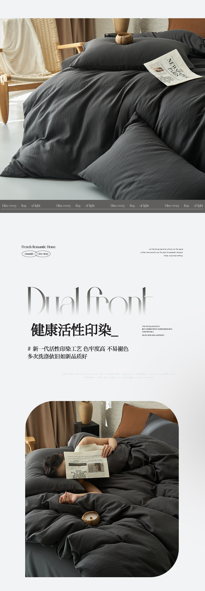Select the "romantic" oval badge

coord(29,254)
